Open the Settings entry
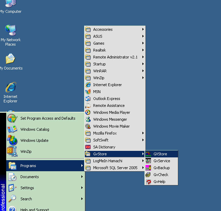 pos(45,188)
